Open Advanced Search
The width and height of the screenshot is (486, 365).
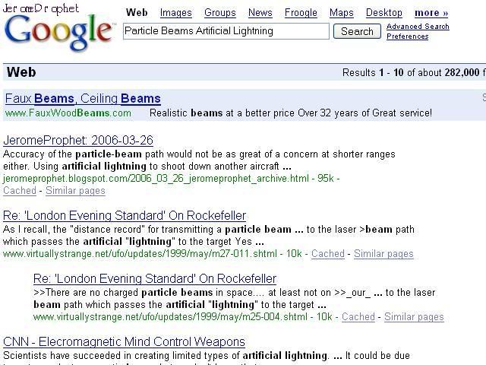coord(418,27)
